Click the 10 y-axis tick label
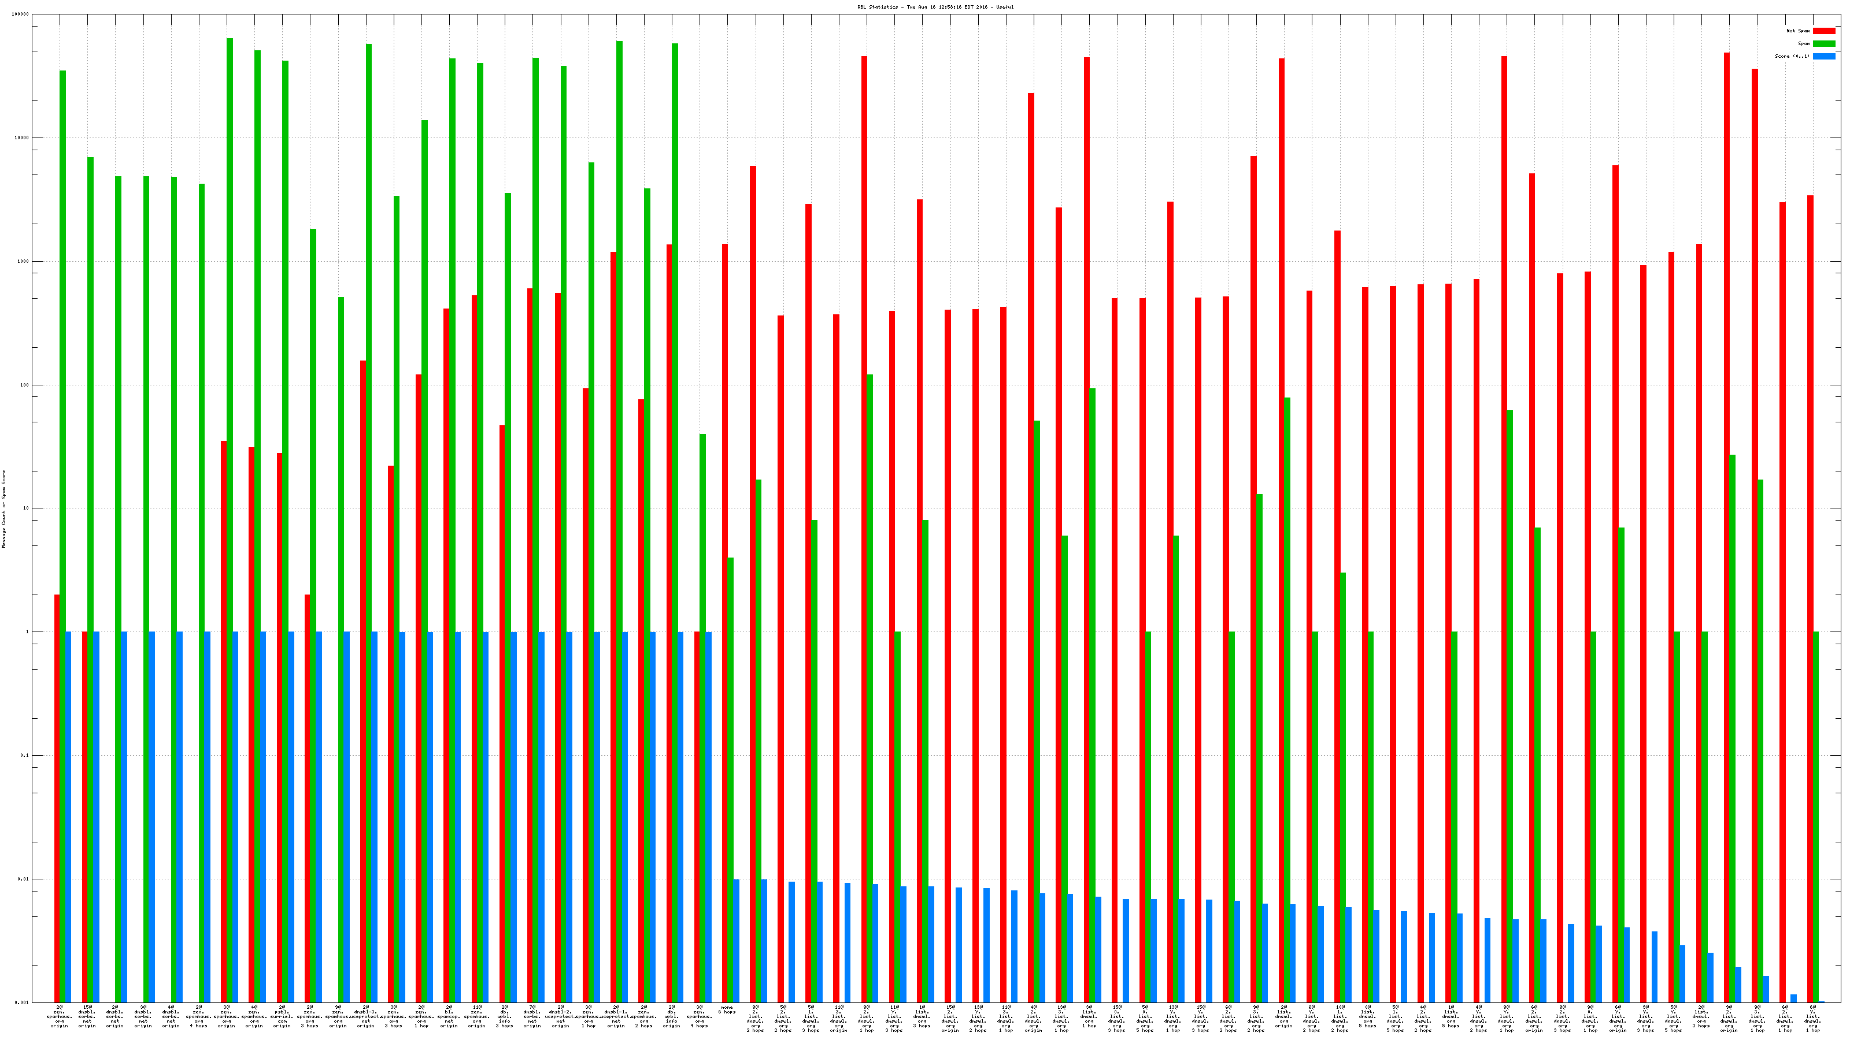The image size is (1850, 1040). click(27, 508)
